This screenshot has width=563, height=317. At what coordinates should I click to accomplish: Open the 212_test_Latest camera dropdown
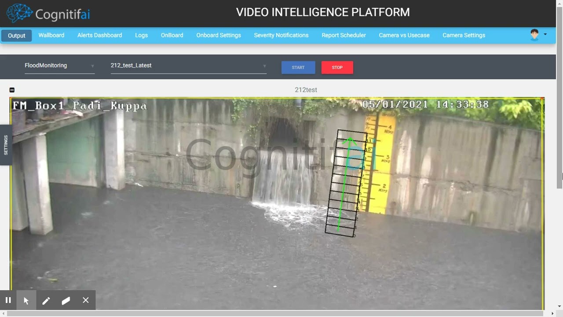click(x=188, y=66)
